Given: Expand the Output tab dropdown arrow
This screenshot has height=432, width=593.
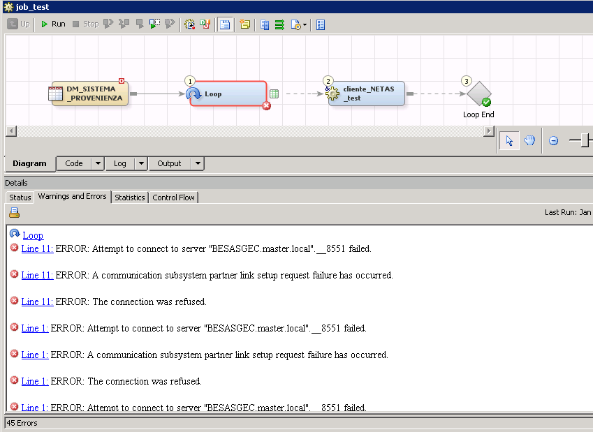Looking at the screenshot, I should tap(198, 163).
